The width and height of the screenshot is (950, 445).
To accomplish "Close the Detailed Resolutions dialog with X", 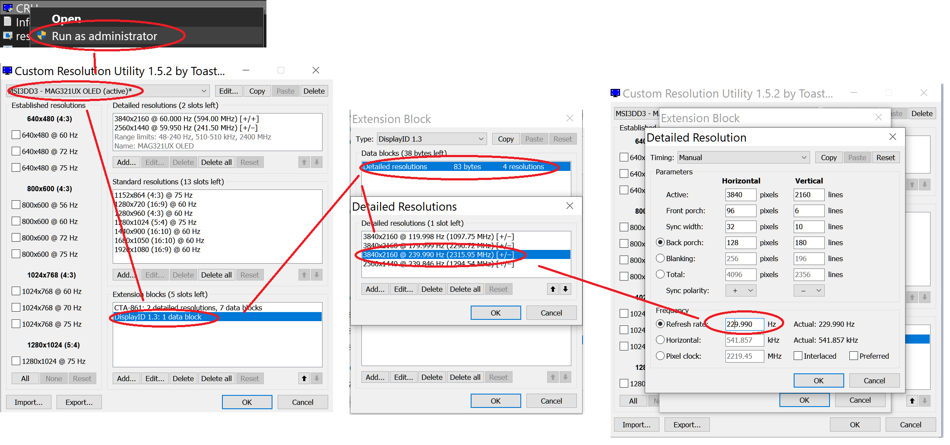I will point(570,206).
